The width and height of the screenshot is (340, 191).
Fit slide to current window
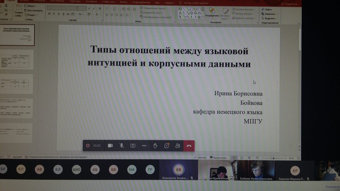(299, 158)
